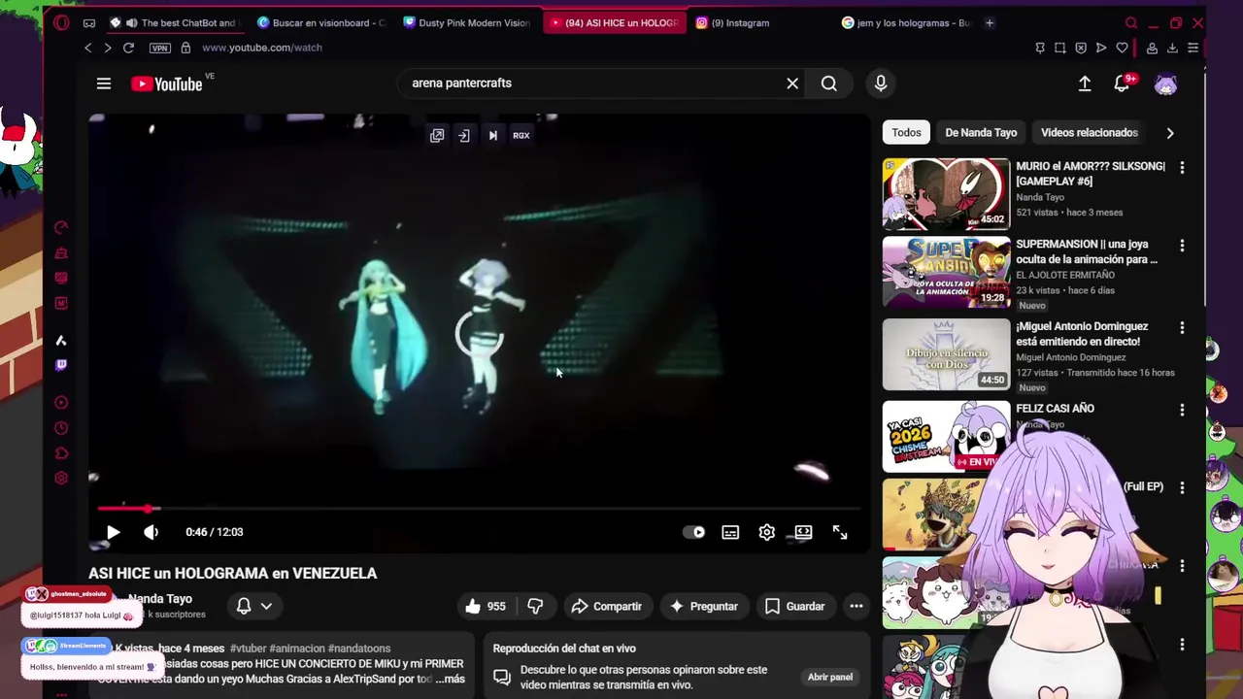
Task: Open the YouTube hamburger guide menu
Action: (104, 83)
